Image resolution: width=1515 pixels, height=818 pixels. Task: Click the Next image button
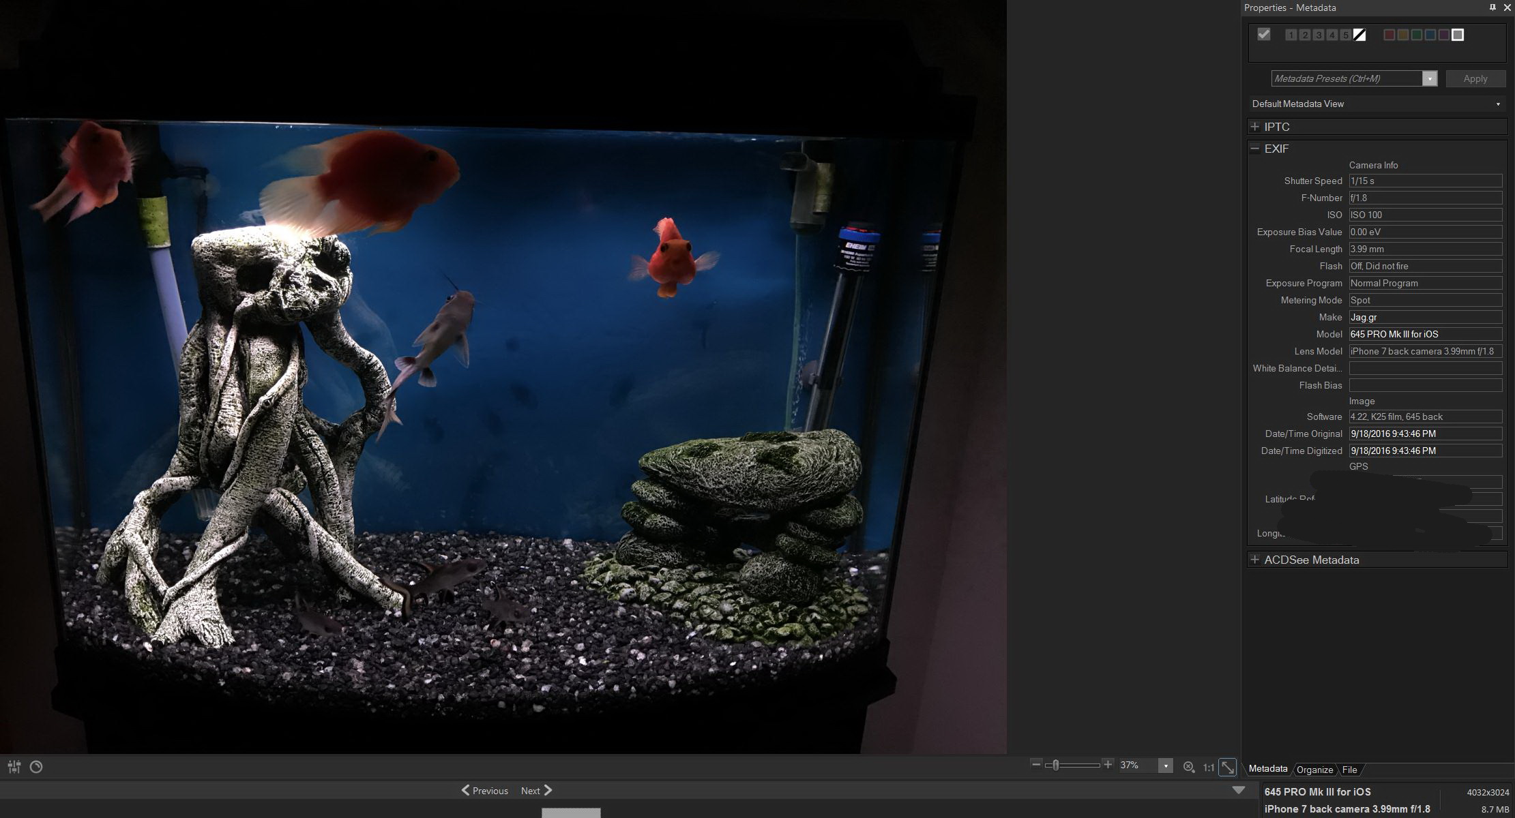pyautogui.click(x=536, y=791)
